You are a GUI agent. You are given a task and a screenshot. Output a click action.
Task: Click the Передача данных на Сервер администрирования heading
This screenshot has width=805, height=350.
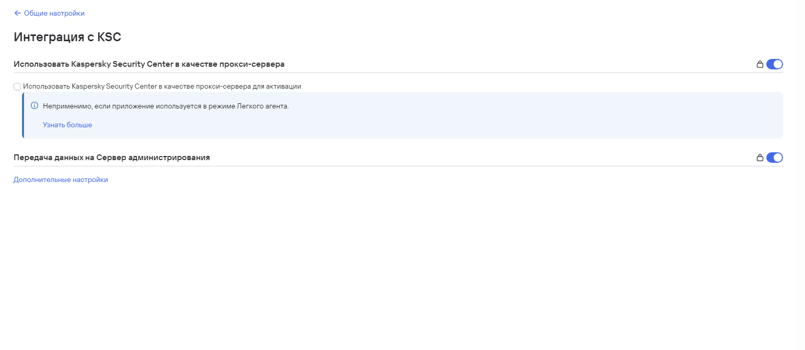(112, 158)
